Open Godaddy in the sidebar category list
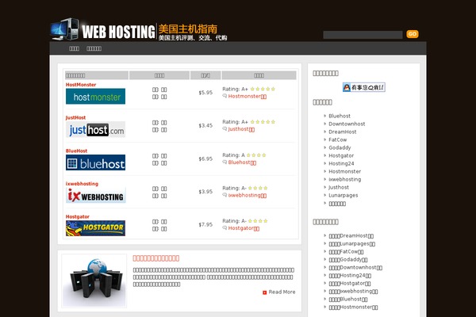476x317 pixels. [x=340, y=147]
